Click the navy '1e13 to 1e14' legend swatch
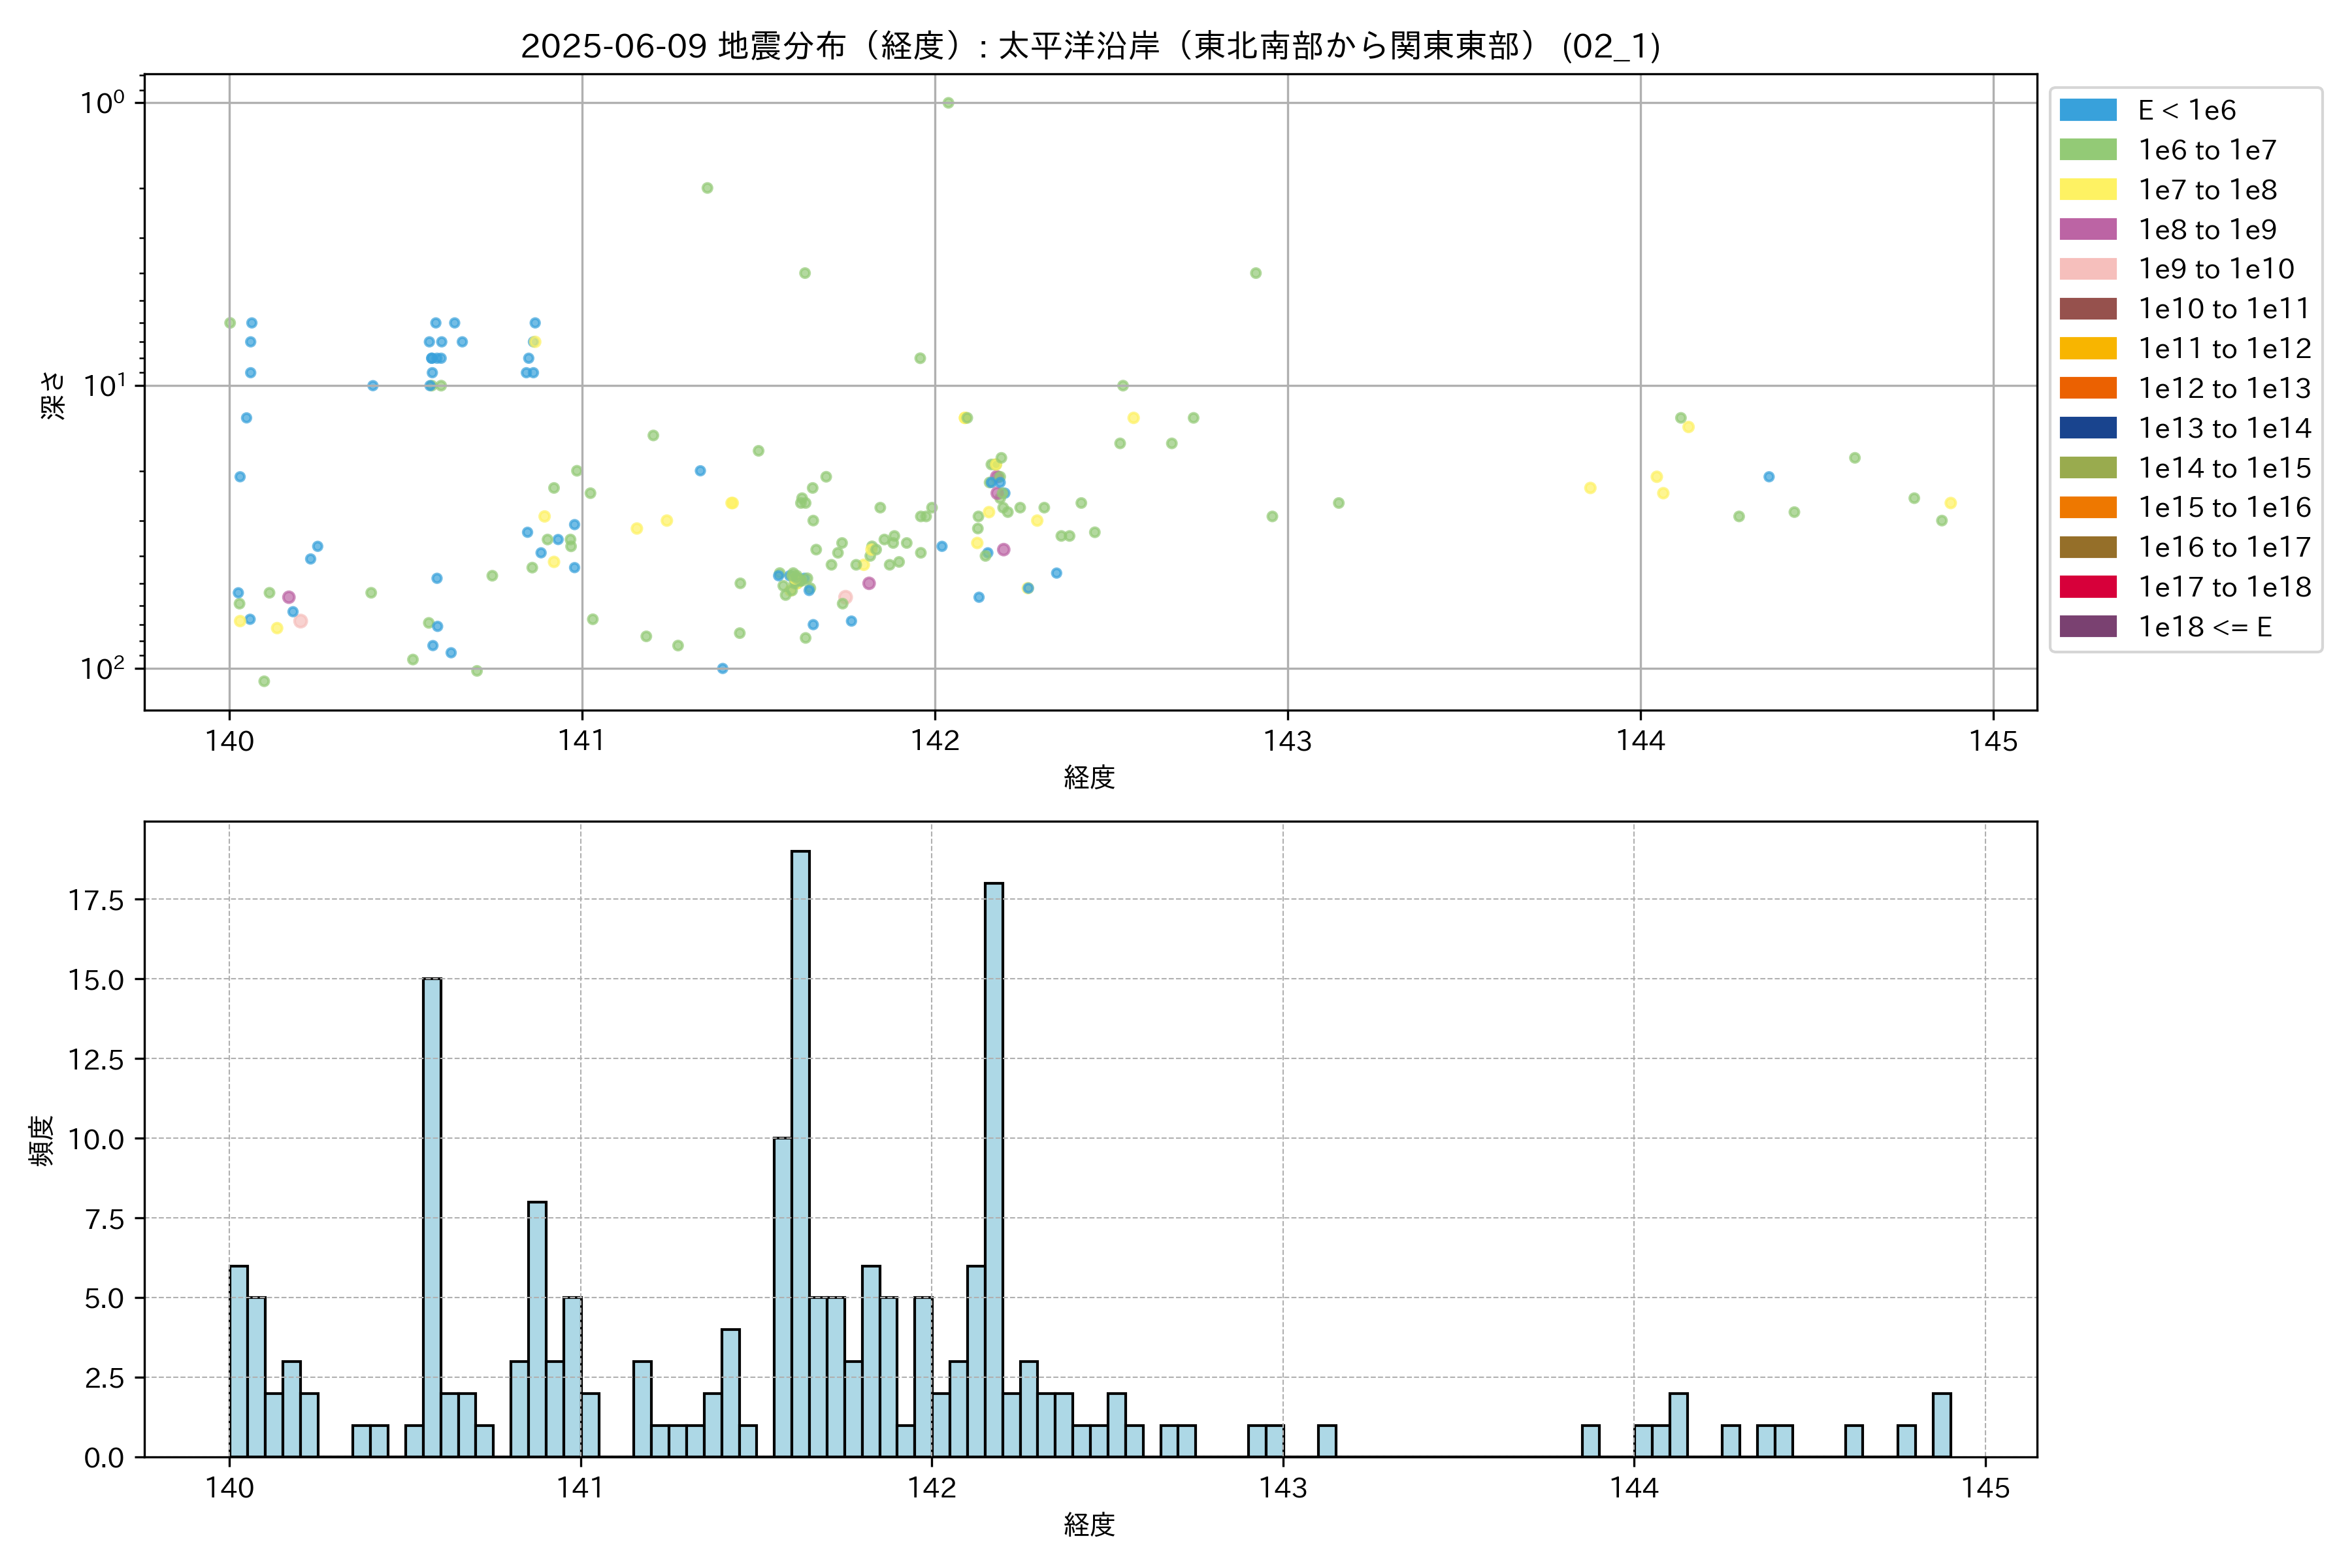2352x1568 pixels. (2087, 428)
